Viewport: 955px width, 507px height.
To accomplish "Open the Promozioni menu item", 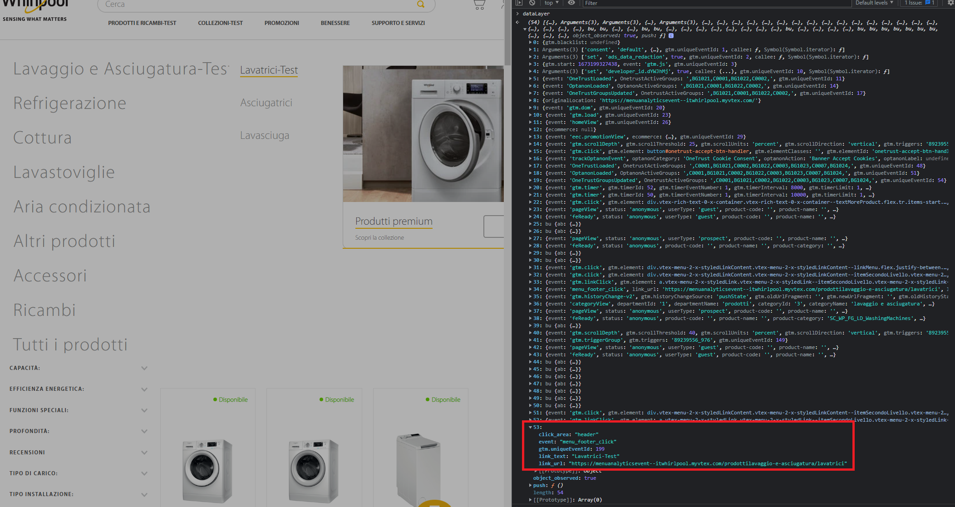I will coord(282,23).
